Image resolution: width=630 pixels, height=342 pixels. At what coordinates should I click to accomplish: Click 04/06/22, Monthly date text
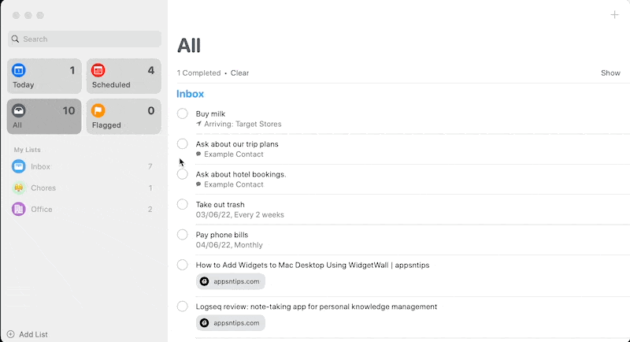point(229,245)
